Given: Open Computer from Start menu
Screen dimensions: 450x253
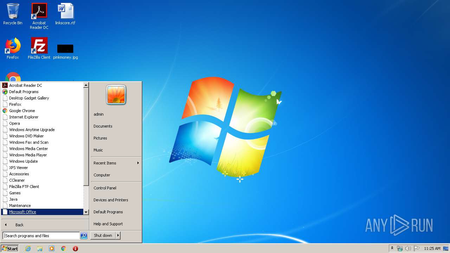Looking at the screenshot, I should [116, 175].
